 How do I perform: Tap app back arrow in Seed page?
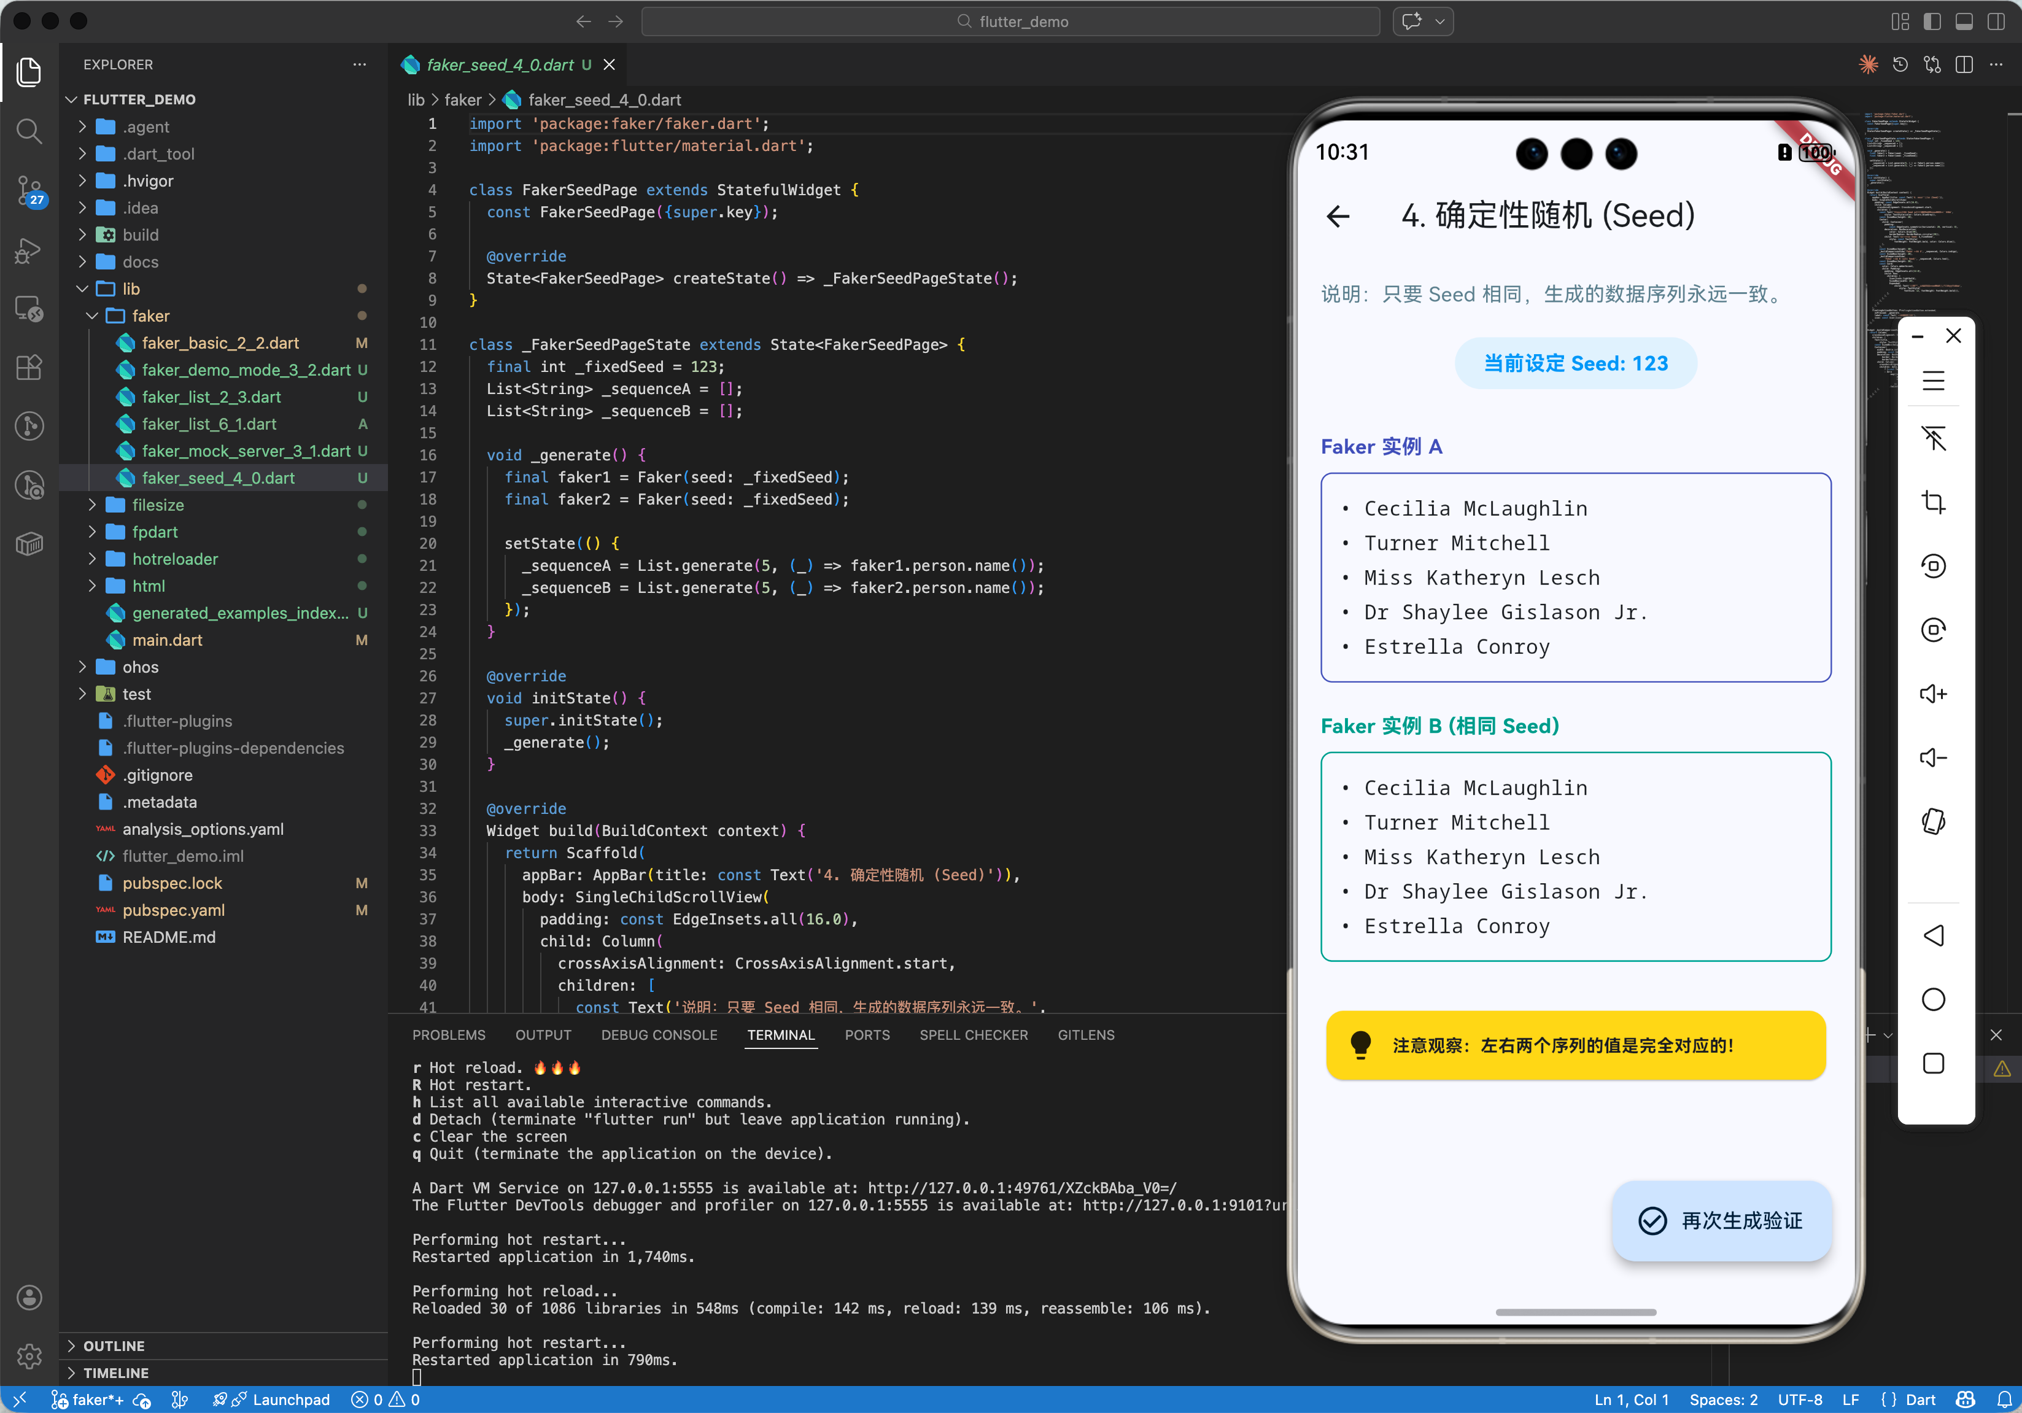1338,215
